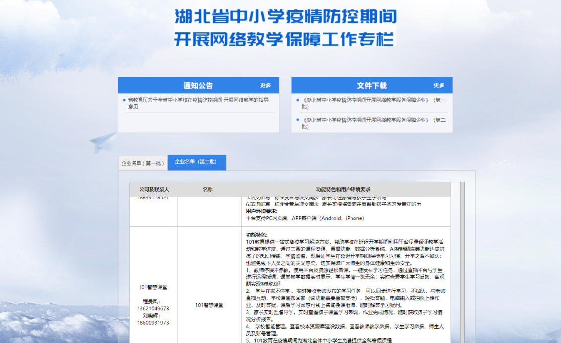This screenshot has width=561, height=343.
Task: Open 更多 in the 文件下载 panel
Action: tap(439, 85)
